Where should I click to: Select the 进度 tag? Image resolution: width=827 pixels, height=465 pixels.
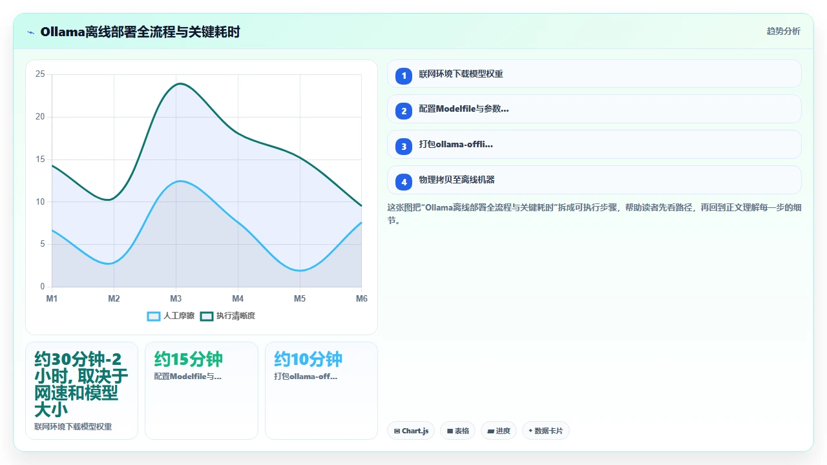click(x=499, y=431)
